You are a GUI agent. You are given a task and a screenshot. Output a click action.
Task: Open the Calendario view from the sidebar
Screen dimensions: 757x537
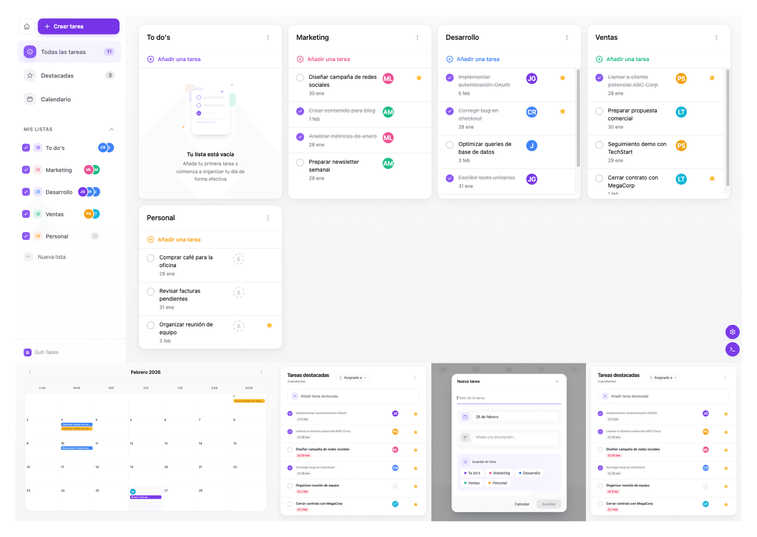pos(55,99)
